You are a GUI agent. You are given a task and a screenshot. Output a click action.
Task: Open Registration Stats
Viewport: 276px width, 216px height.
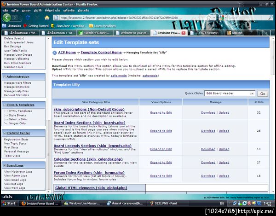[16, 140]
